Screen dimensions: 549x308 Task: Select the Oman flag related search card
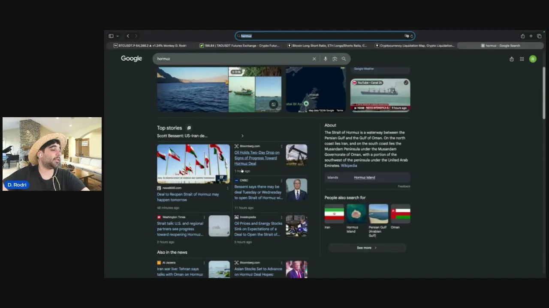[401, 216]
